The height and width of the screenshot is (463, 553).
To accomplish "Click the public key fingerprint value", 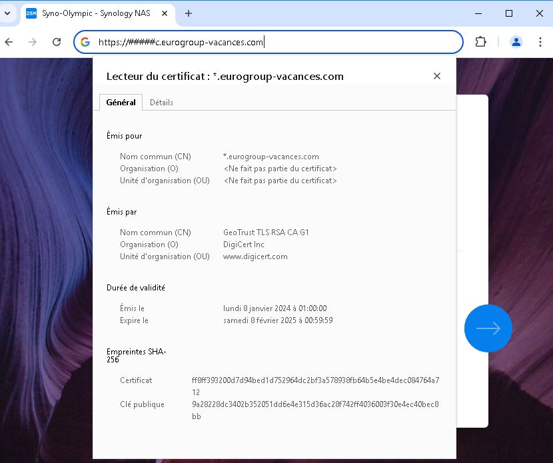I will pos(315,410).
